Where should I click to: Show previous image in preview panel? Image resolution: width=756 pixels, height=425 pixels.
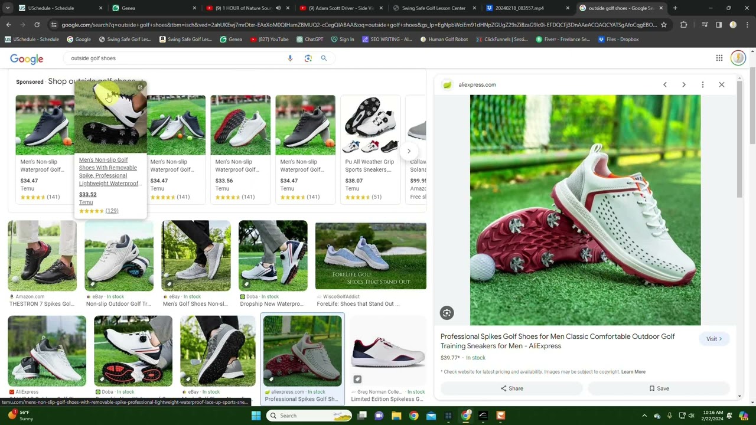665,84
